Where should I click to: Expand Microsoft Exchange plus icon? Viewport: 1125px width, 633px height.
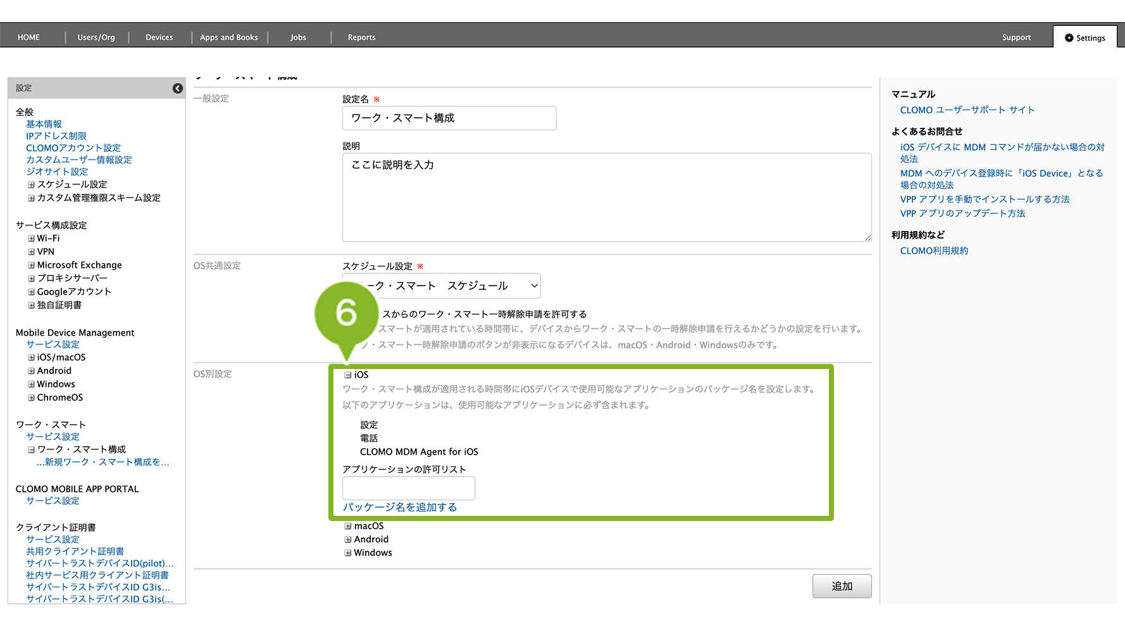pos(31,265)
